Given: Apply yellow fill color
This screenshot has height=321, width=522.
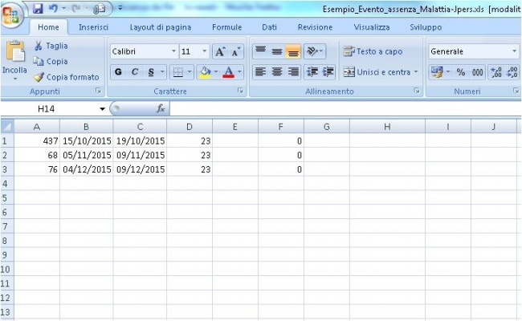Looking at the screenshot, I should tap(205, 72).
